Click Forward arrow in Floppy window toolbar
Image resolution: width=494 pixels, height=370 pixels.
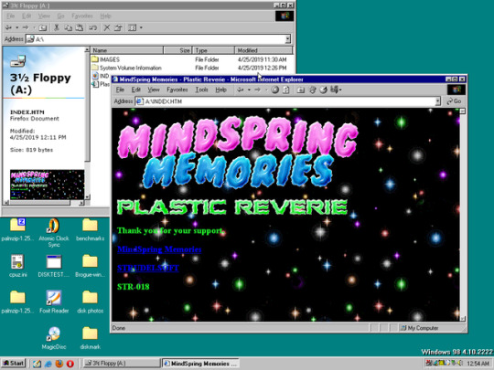pyautogui.click(x=26, y=27)
